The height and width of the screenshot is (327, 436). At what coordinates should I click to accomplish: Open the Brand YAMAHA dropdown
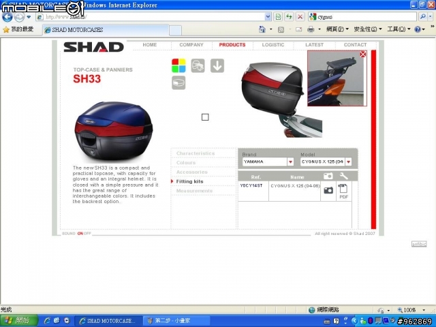point(290,161)
